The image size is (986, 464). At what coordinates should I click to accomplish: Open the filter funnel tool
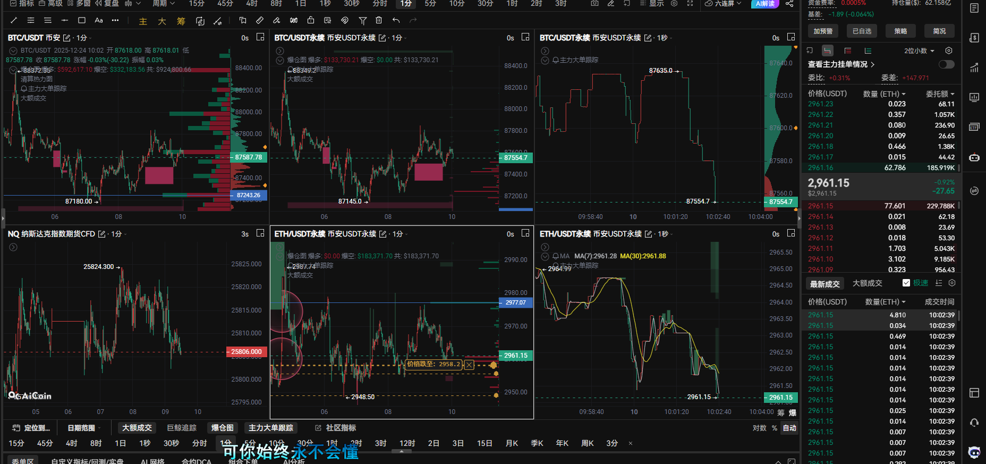(362, 21)
